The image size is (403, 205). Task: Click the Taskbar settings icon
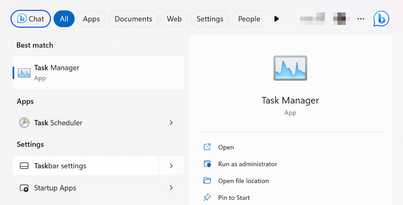[x=24, y=166]
